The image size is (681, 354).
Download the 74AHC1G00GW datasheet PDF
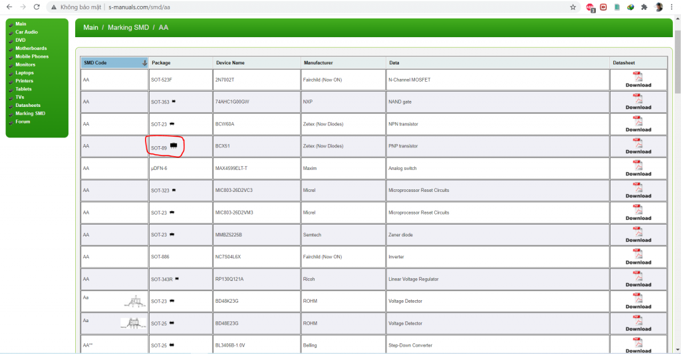click(638, 102)
